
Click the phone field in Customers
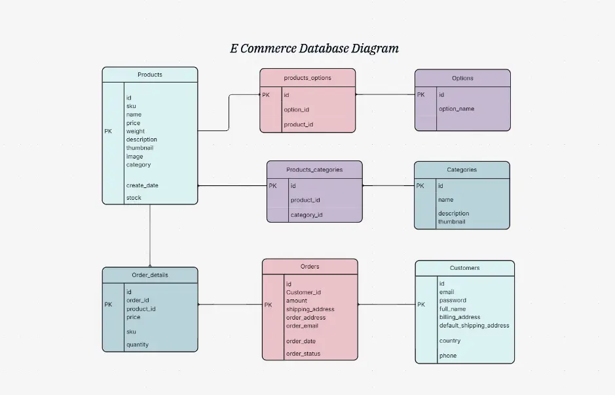(447, 356)
